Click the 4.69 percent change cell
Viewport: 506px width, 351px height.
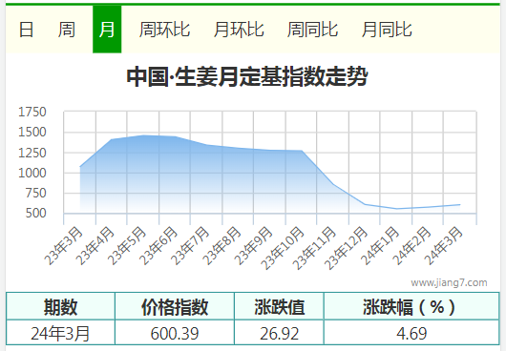click(411, 333)
